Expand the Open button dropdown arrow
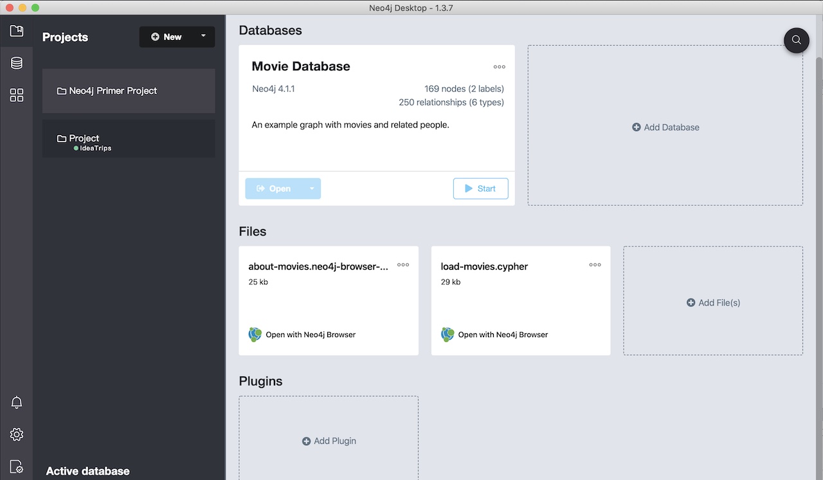 312,189
